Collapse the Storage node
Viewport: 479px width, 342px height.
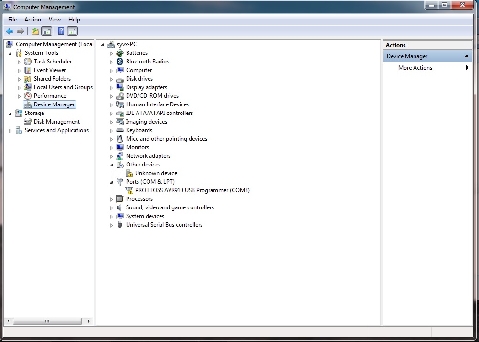11,114
